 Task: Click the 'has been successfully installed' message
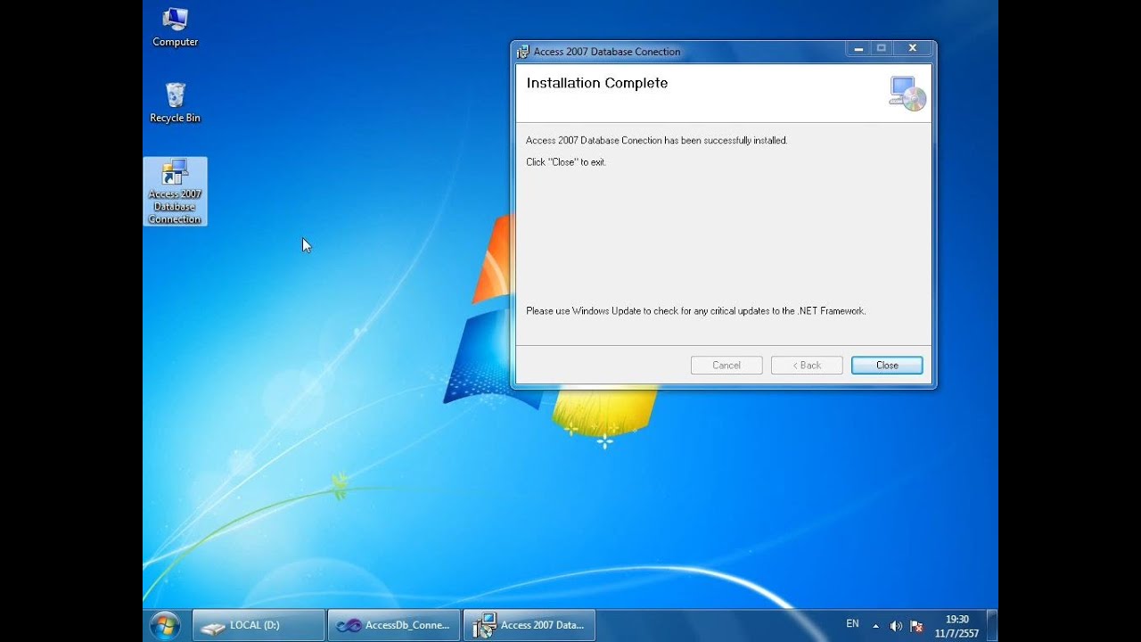tap(657, 141)
